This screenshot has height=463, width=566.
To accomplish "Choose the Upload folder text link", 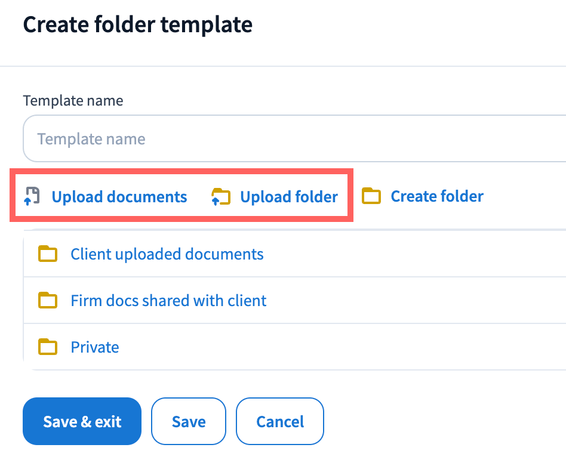I will [289, 197].
